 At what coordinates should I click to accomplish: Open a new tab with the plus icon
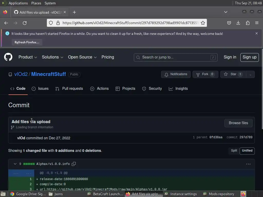click(74, 12)
